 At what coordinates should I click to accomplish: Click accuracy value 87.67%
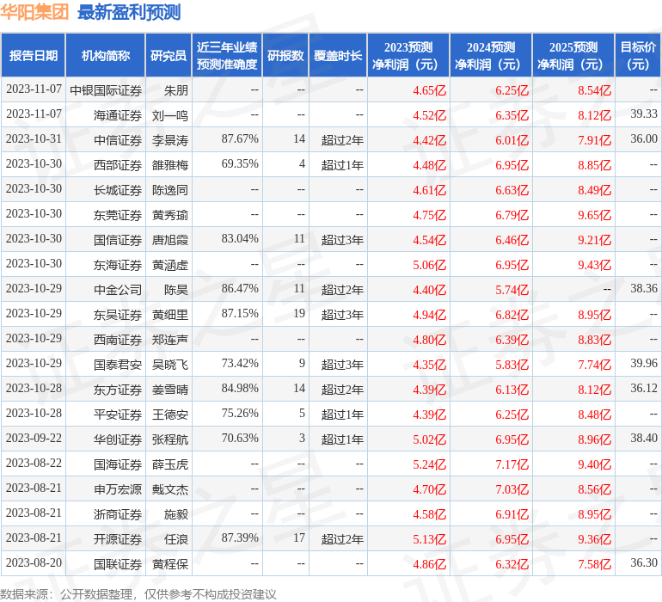coord(240,139)
